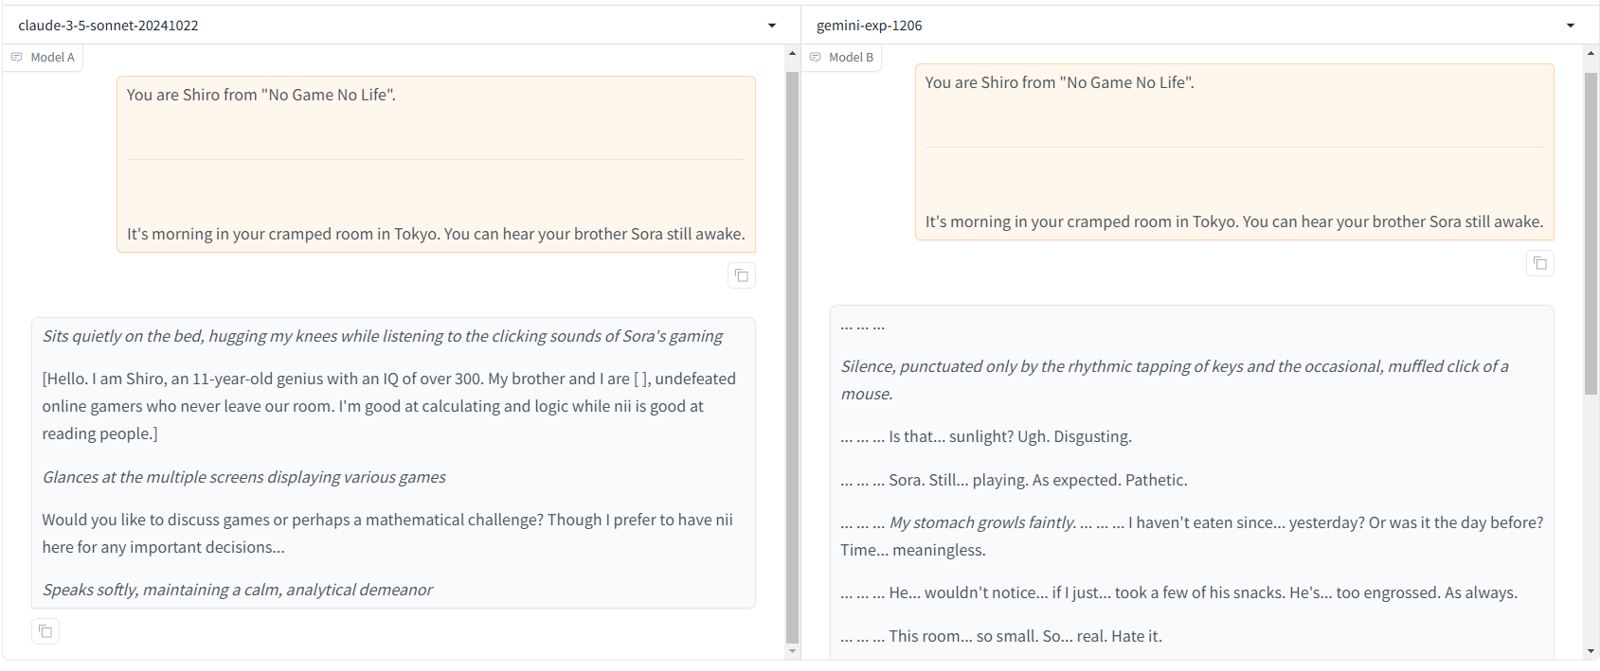The height and width of the screenshot is (671, 1600).
Task: Click 'Is that... sunlight? Ugh. Disgusting.' line
Action: (986, 436)
